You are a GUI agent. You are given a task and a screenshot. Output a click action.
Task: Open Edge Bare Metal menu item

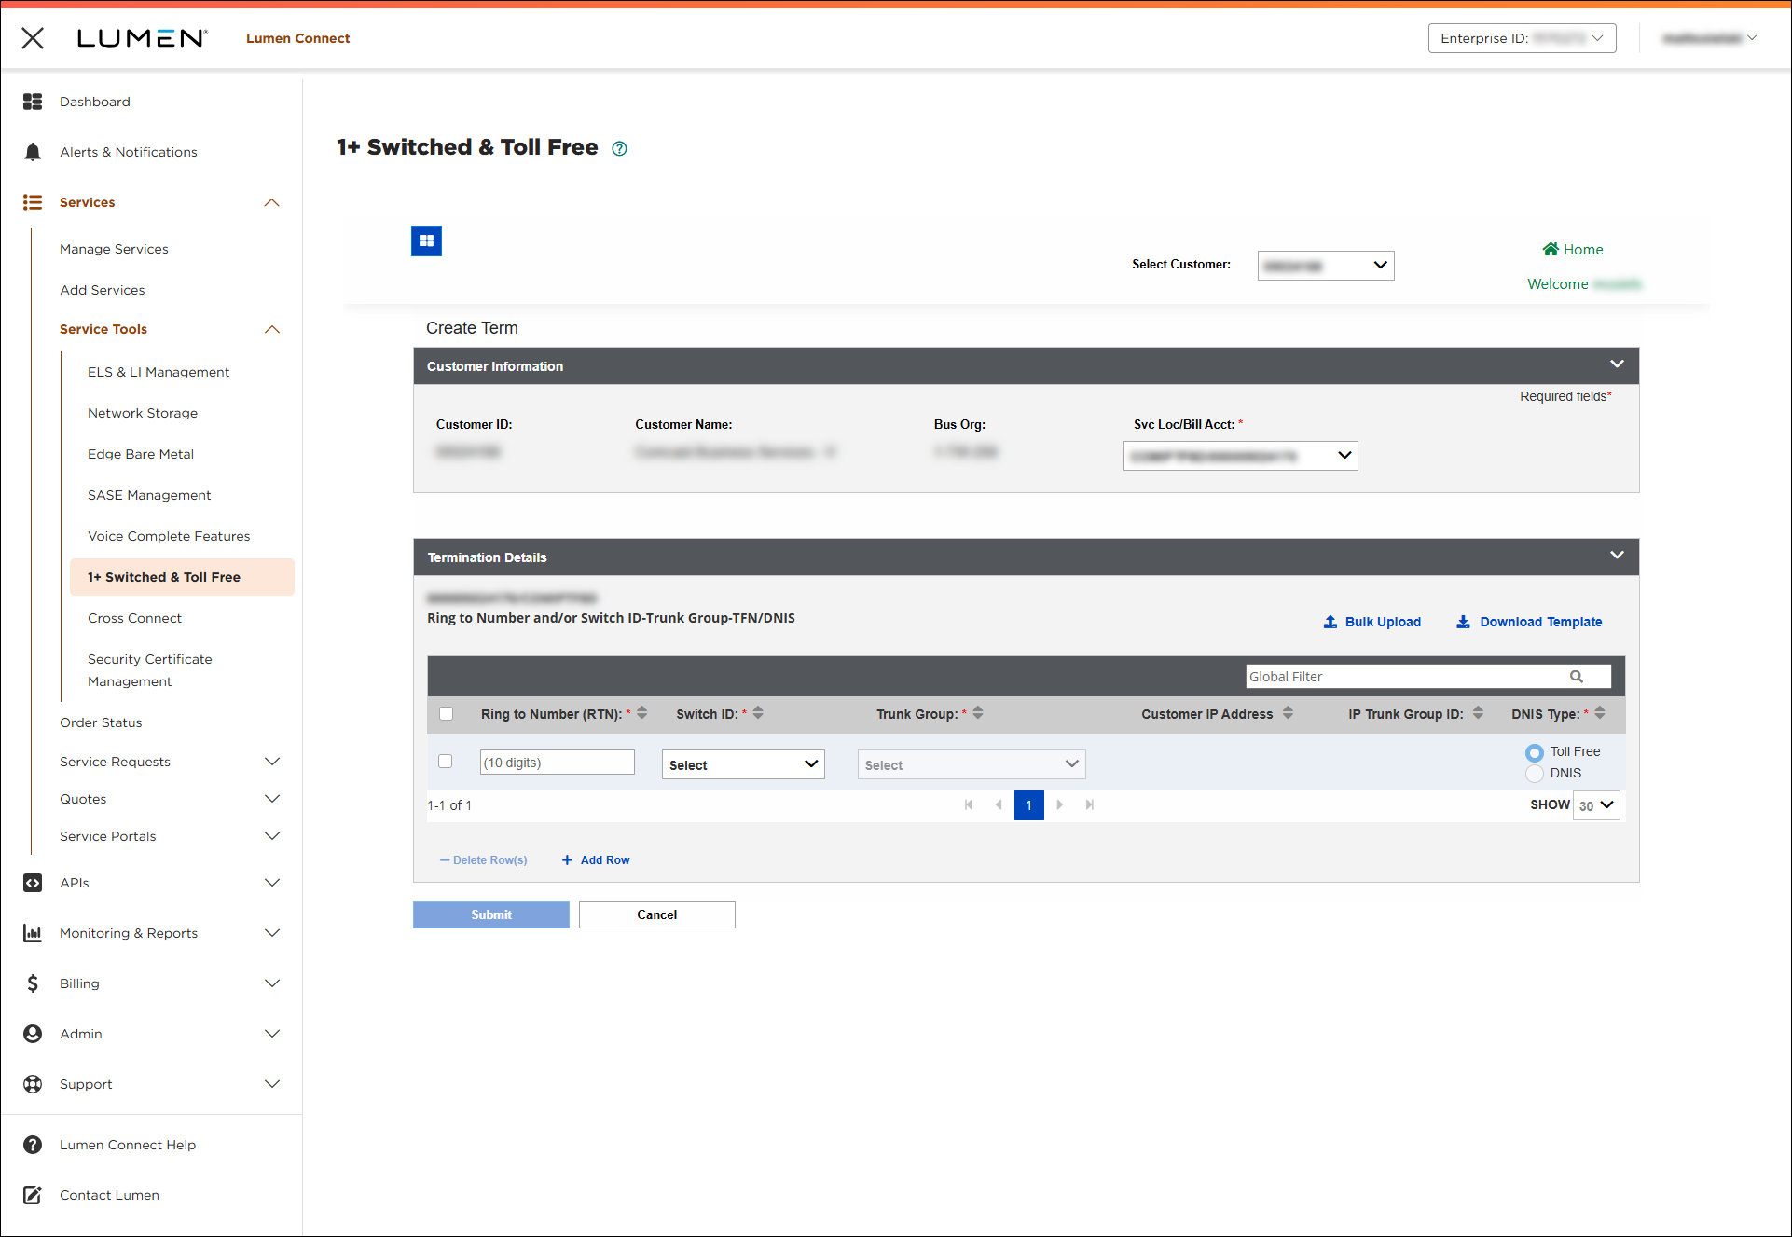point(141,454)
